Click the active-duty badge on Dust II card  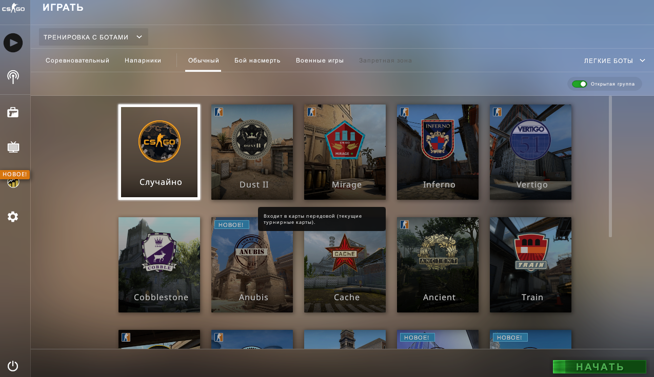[219, 112]
